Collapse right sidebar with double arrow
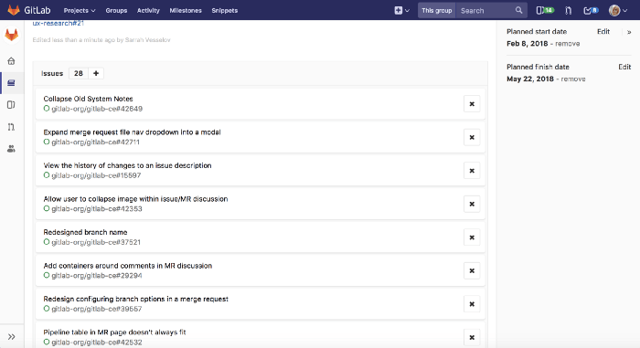640x348 pixels. 629,32
